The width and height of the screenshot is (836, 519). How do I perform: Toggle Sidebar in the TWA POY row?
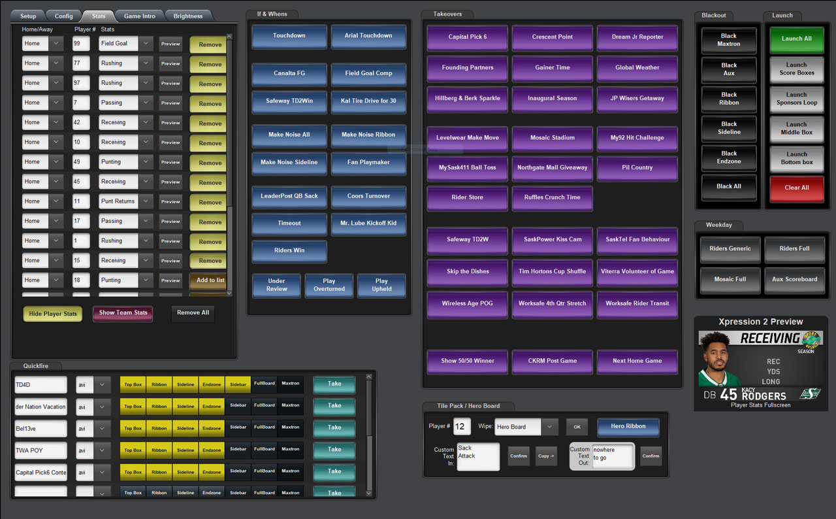click(x=238, y=450)
